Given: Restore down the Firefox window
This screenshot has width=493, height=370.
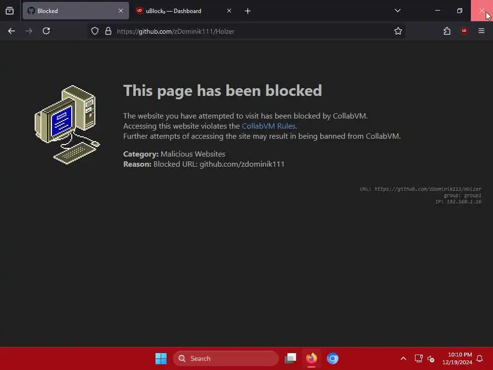Looking at the screenshot, I should [460, 11].
